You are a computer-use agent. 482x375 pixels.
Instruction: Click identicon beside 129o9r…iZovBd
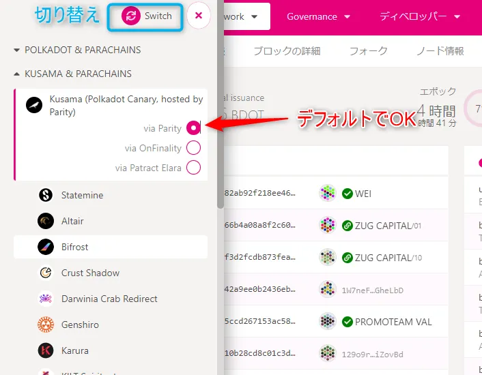pyautogui.click(x=328, y=353)
